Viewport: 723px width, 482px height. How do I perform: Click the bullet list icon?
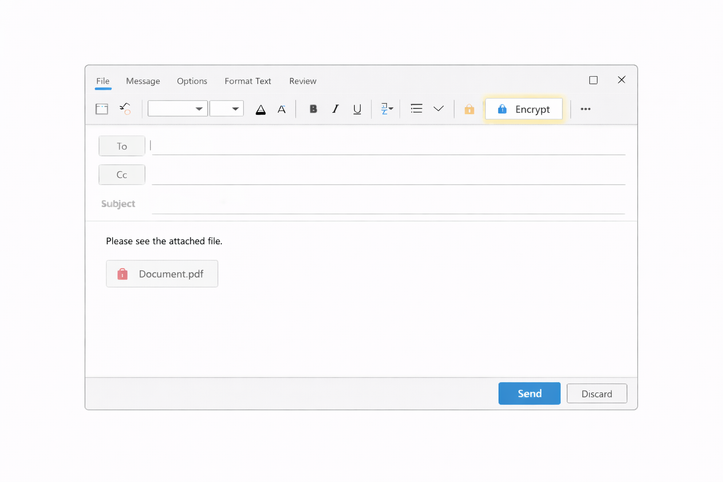tap(416, 109)
